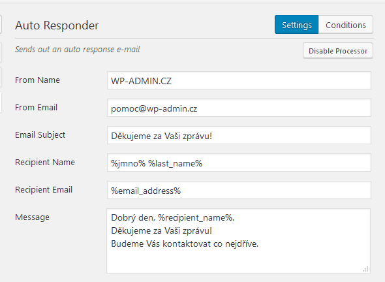This screenshot has width=385, height=282.
Task: Click the 'Dobrý den, %recipient_name%.' line in Message box
Action: pos(173,217)
